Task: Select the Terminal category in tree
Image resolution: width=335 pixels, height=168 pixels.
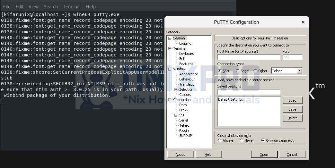Action: pos(180,48)
